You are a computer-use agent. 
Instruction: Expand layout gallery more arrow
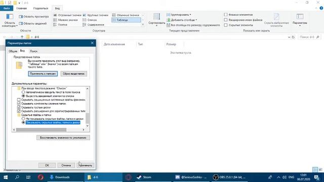point(143,25)
